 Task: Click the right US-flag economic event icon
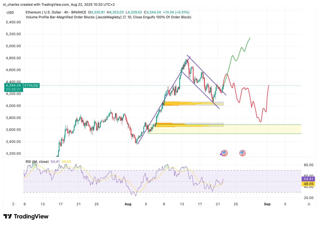[242, 153]
